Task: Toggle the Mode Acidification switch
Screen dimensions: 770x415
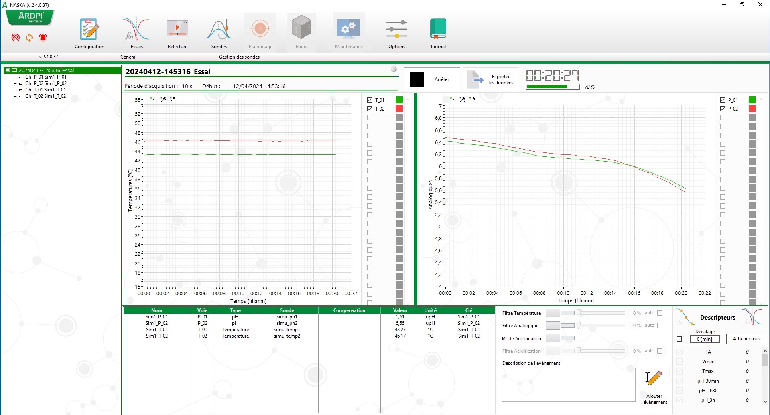Action: point(560,338)
